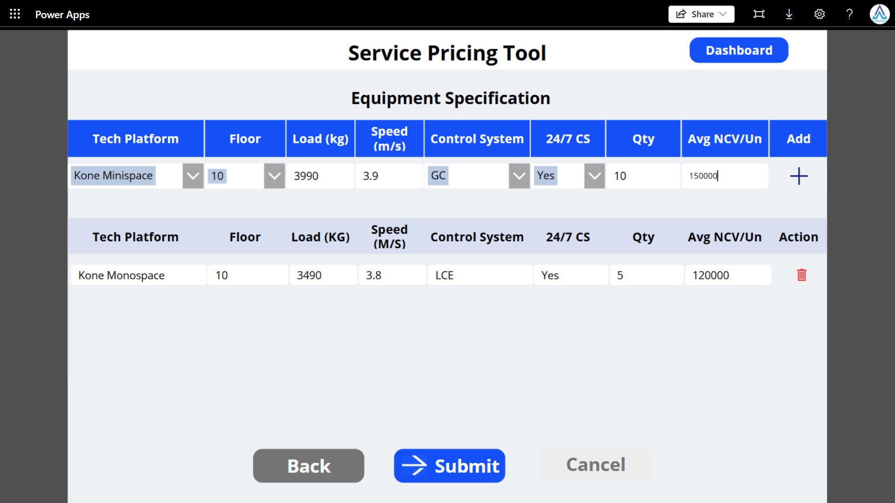Expand the Floor dropdown arrow

pyautogui.click(x=274, y=176)
